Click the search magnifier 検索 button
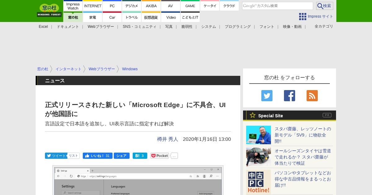 325,6
